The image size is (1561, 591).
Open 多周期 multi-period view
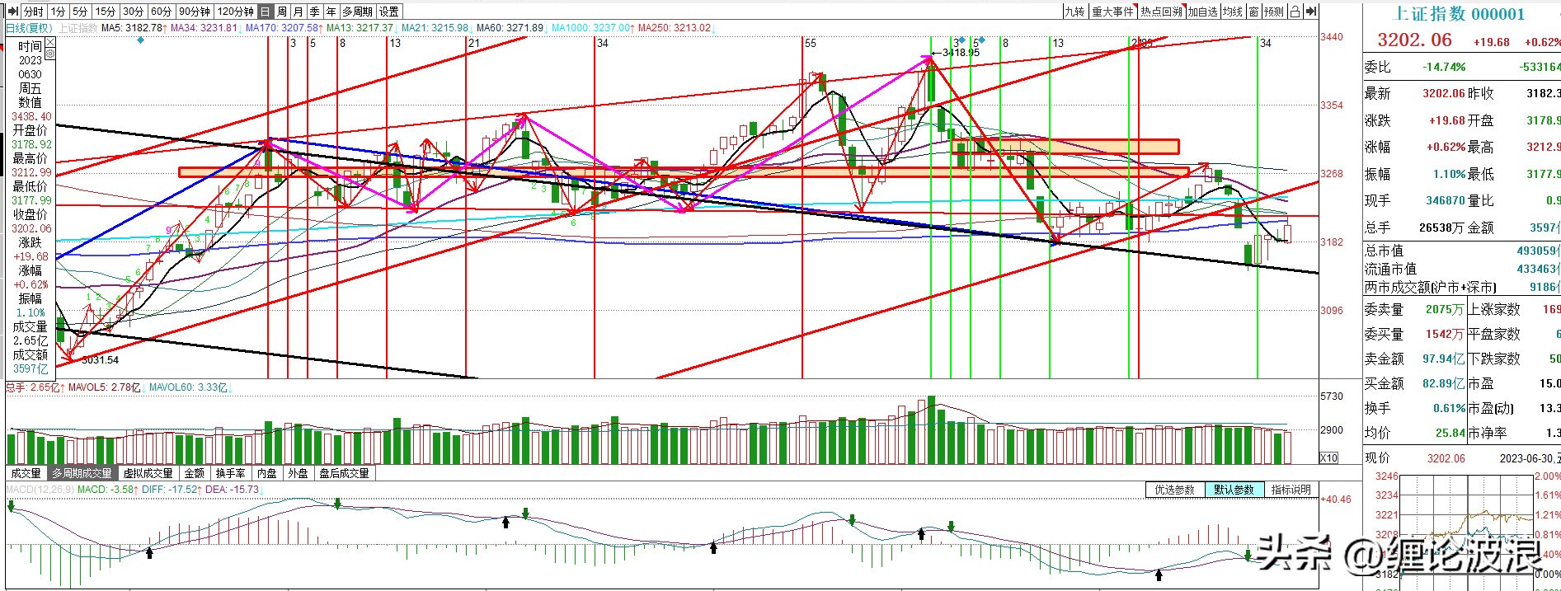pos(358,12)
